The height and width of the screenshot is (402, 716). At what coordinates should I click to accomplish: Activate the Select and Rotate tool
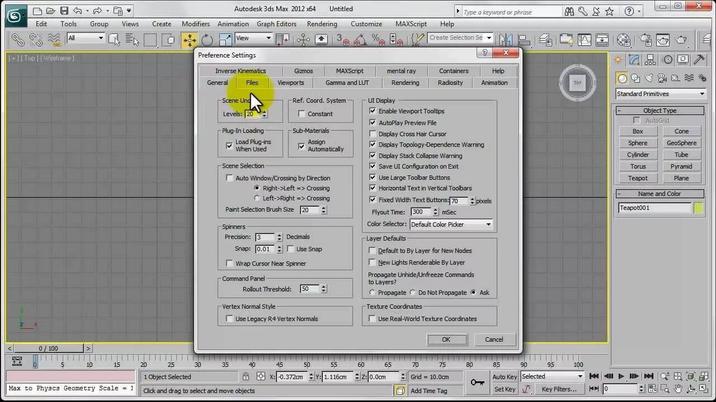208,40
